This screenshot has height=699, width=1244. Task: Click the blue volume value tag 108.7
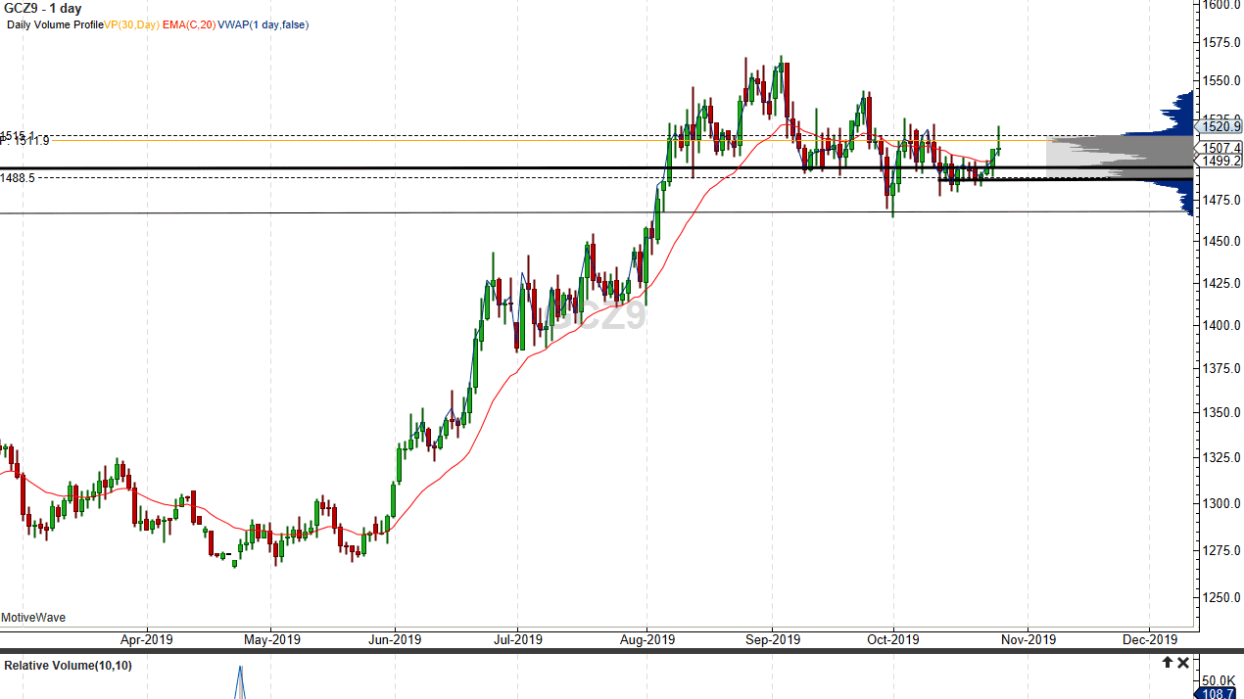point(1218,693)
